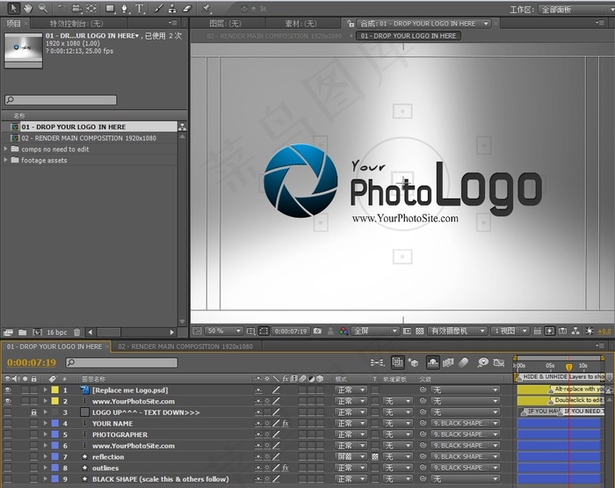
Task: Switch to 02 - RENDER MAIN COMPOSITION timeline tab
Action: pyautogui.click(x=185, y=346)
